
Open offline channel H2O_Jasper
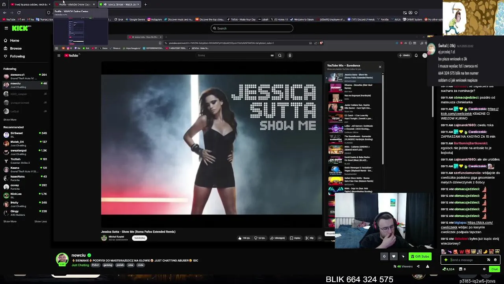(x=24, y=94)
